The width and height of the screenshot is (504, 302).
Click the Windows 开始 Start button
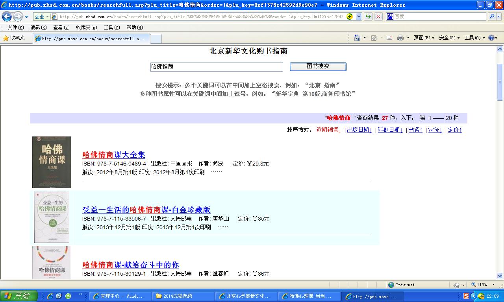(19, 296)
